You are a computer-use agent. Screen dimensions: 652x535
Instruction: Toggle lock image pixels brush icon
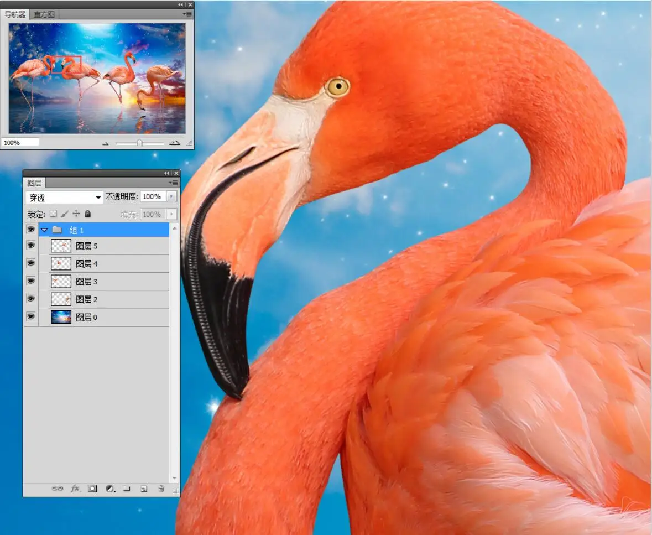(x=65, y=214)
